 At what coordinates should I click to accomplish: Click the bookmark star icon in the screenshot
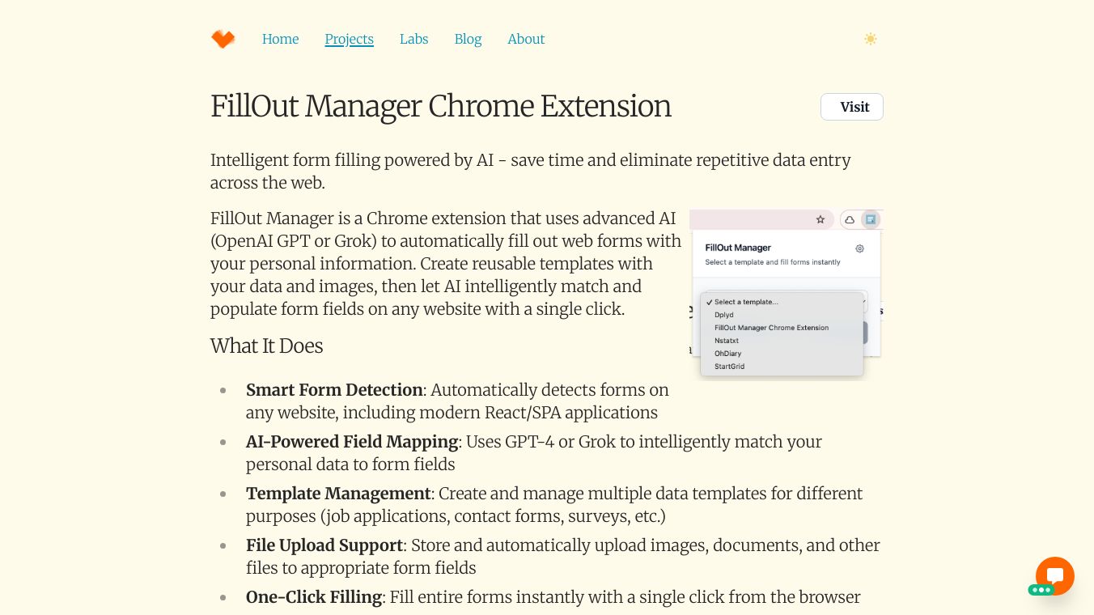tap(820, 219)
